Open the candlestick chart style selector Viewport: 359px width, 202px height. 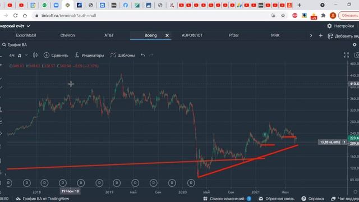click(x=35, y=55)
